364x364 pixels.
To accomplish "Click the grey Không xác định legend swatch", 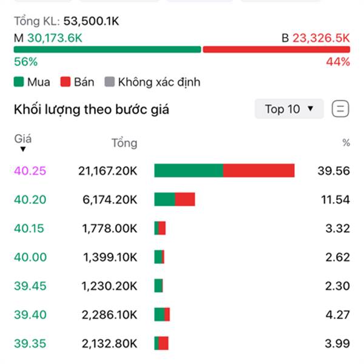I will pos(110,82).
